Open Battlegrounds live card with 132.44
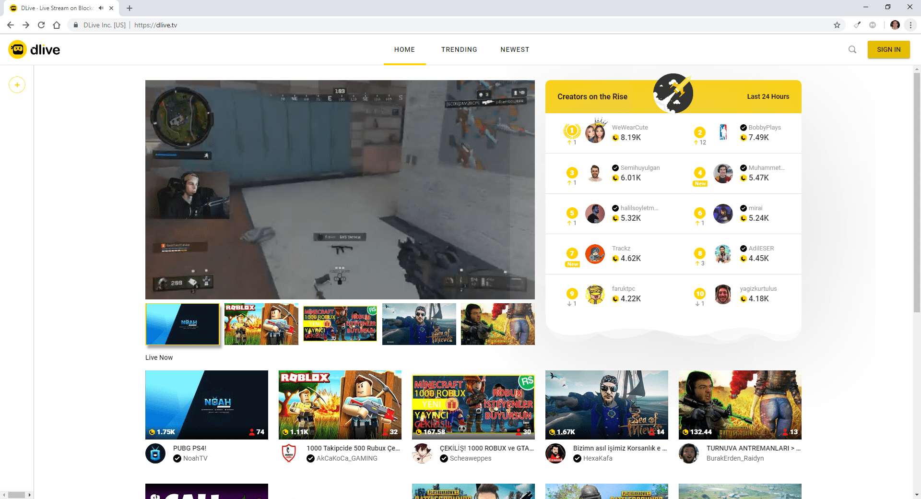921x499 pixels. [740, 404]
